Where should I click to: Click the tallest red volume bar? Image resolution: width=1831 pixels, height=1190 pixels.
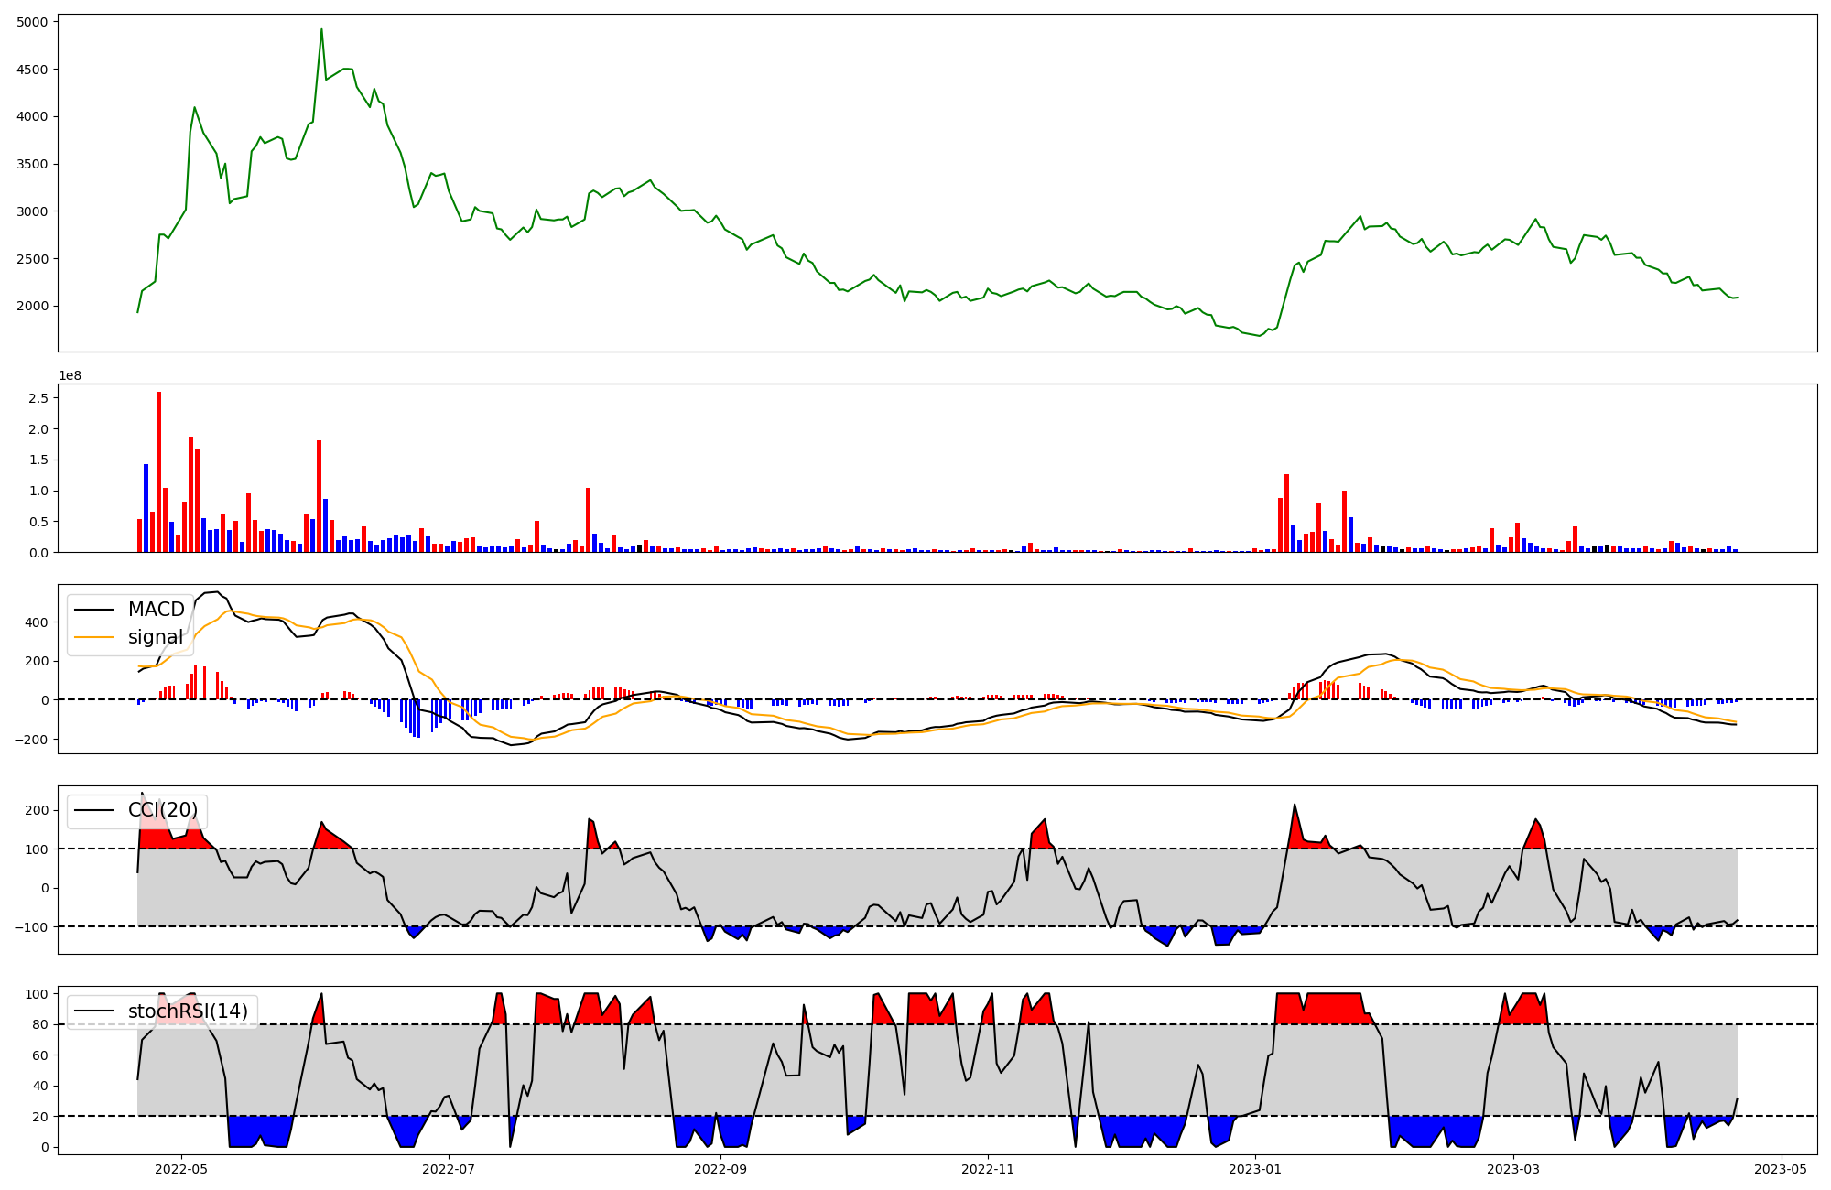(159, 471)
